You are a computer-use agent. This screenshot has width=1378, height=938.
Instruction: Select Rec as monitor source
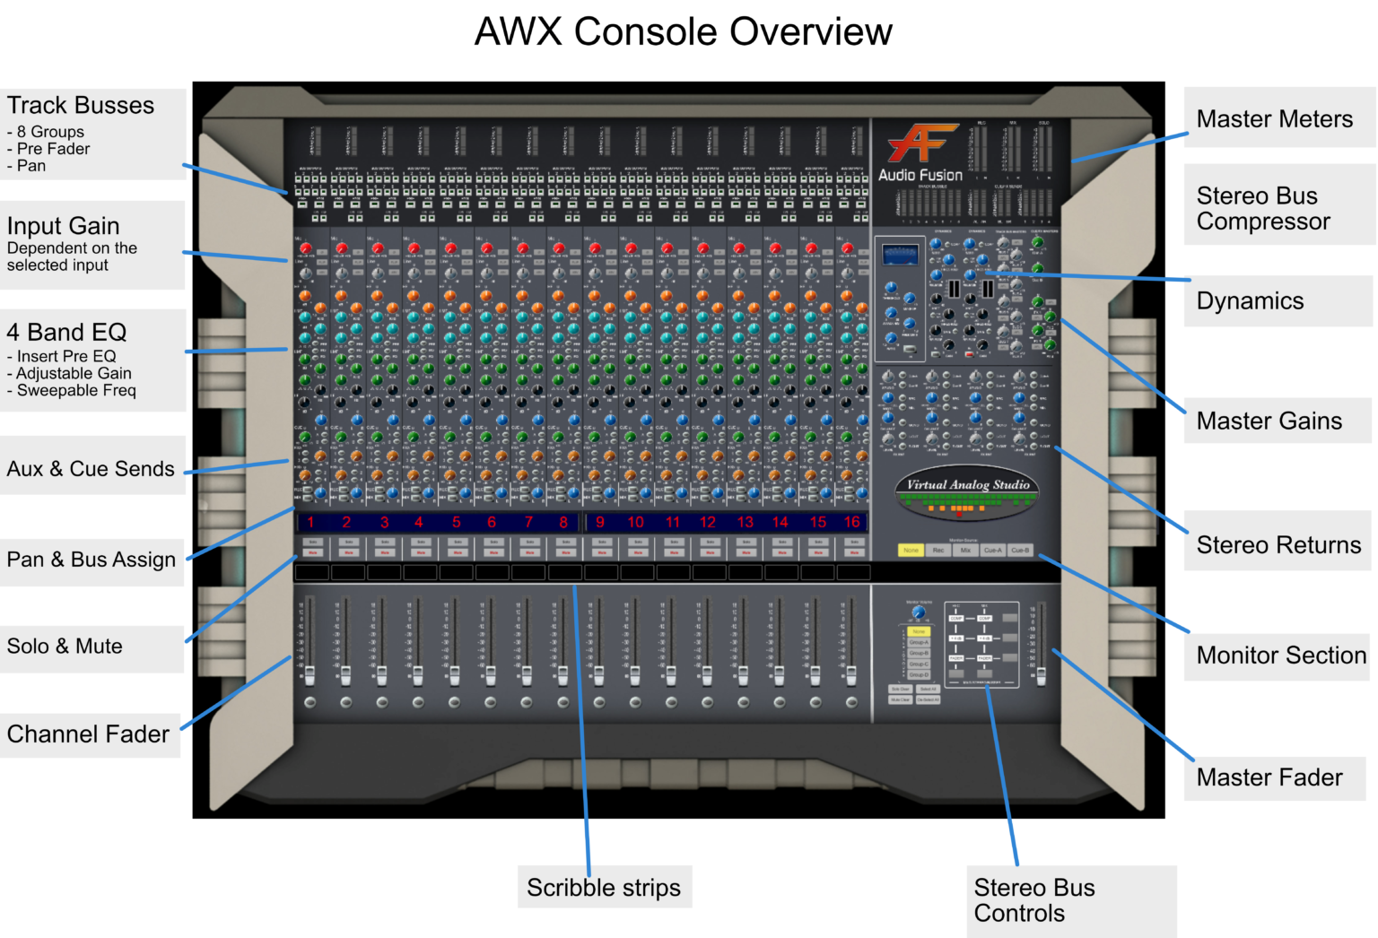pyautogui.click(x=938, y=550)
